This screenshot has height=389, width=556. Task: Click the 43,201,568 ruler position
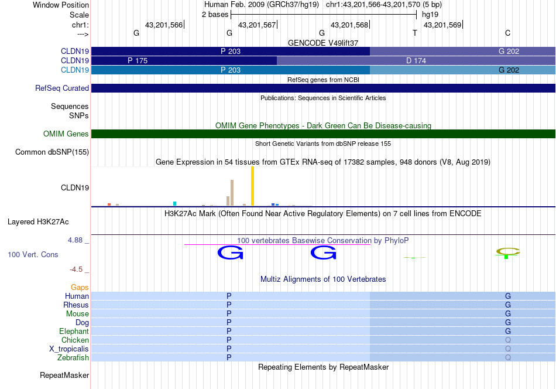[x=349, y=25]
